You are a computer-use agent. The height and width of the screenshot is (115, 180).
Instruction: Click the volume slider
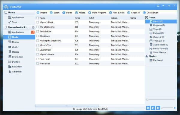(x=167, y=108)
